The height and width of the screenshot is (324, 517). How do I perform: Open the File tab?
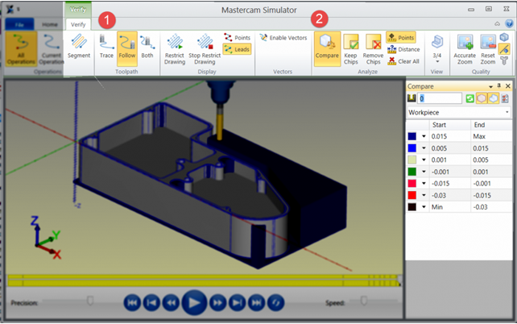point(19,24)
